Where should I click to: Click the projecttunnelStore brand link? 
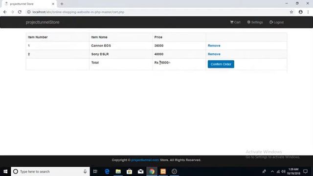[x=43, y=22]
